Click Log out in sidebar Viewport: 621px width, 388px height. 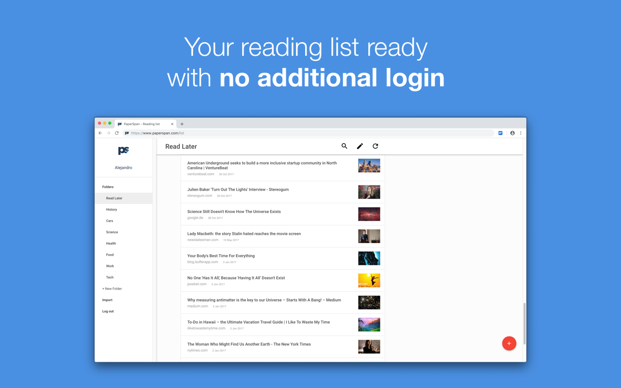click(108, 311)
